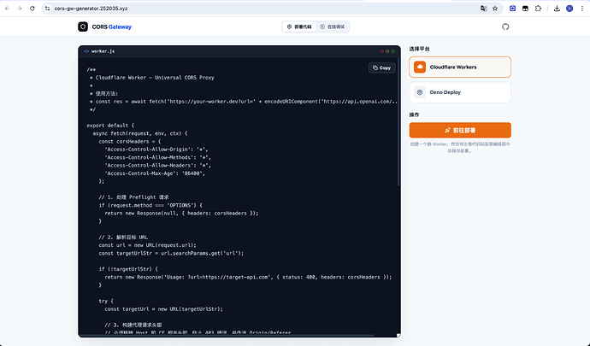Bookmark this page with the star icon
The width and height of the screenshot is (590, 346).
click(495, 9)
